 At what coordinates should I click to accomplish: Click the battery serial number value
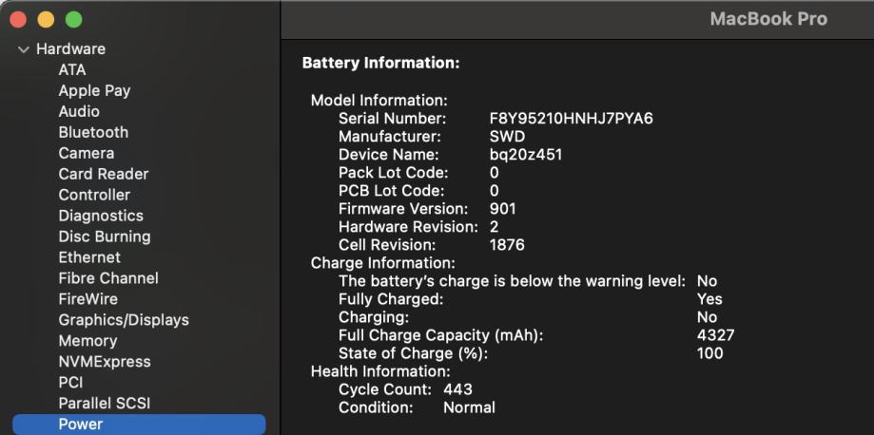click(571, 119)
